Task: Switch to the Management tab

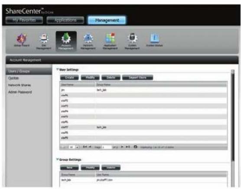Action: pyautogui.click(x=107, y=20)
